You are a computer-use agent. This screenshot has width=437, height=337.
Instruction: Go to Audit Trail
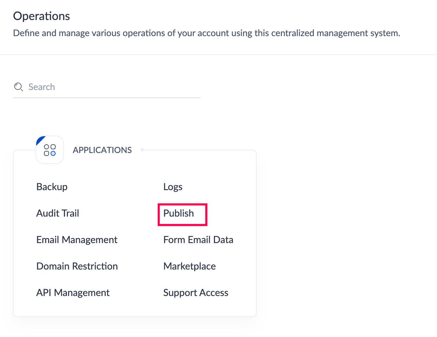tap(58, 213)
